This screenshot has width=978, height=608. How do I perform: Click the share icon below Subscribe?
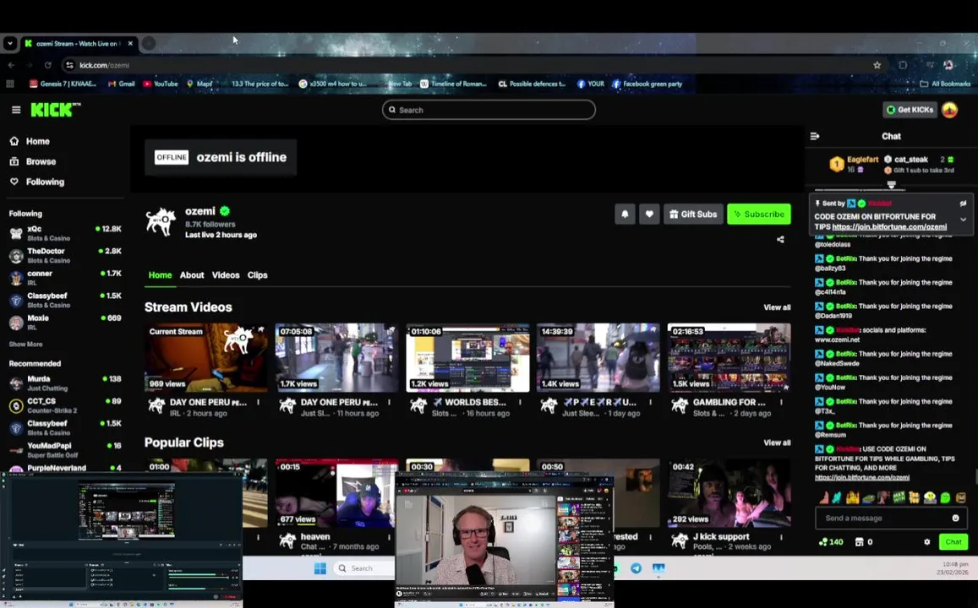pyautogui.click(x=780, y=239)
